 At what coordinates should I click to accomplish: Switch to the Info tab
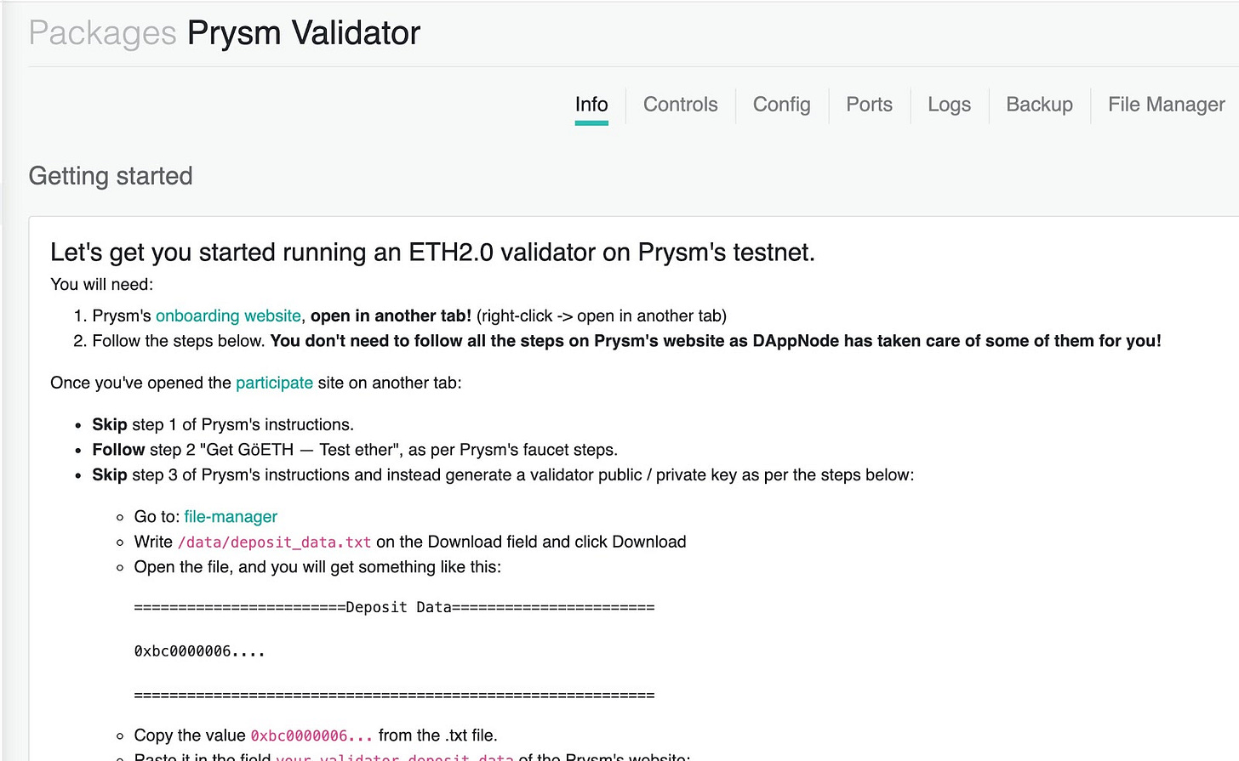tap(591, 105)
